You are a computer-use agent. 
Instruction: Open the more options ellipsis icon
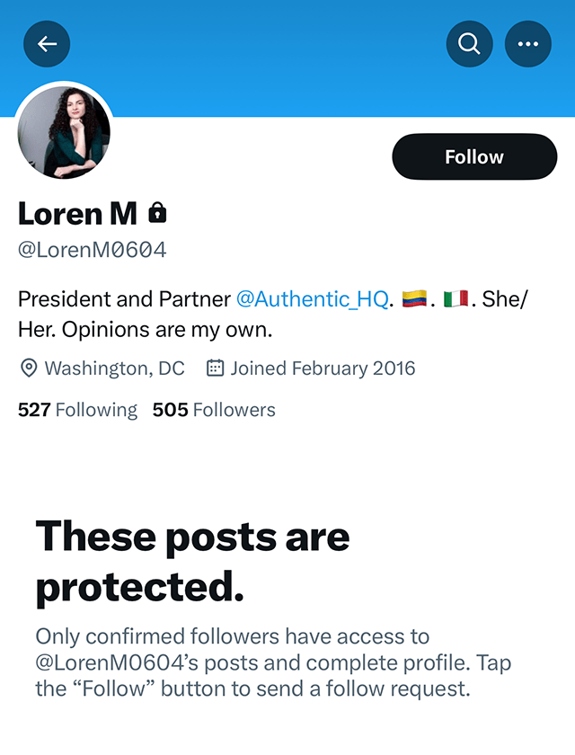[528, 43]
